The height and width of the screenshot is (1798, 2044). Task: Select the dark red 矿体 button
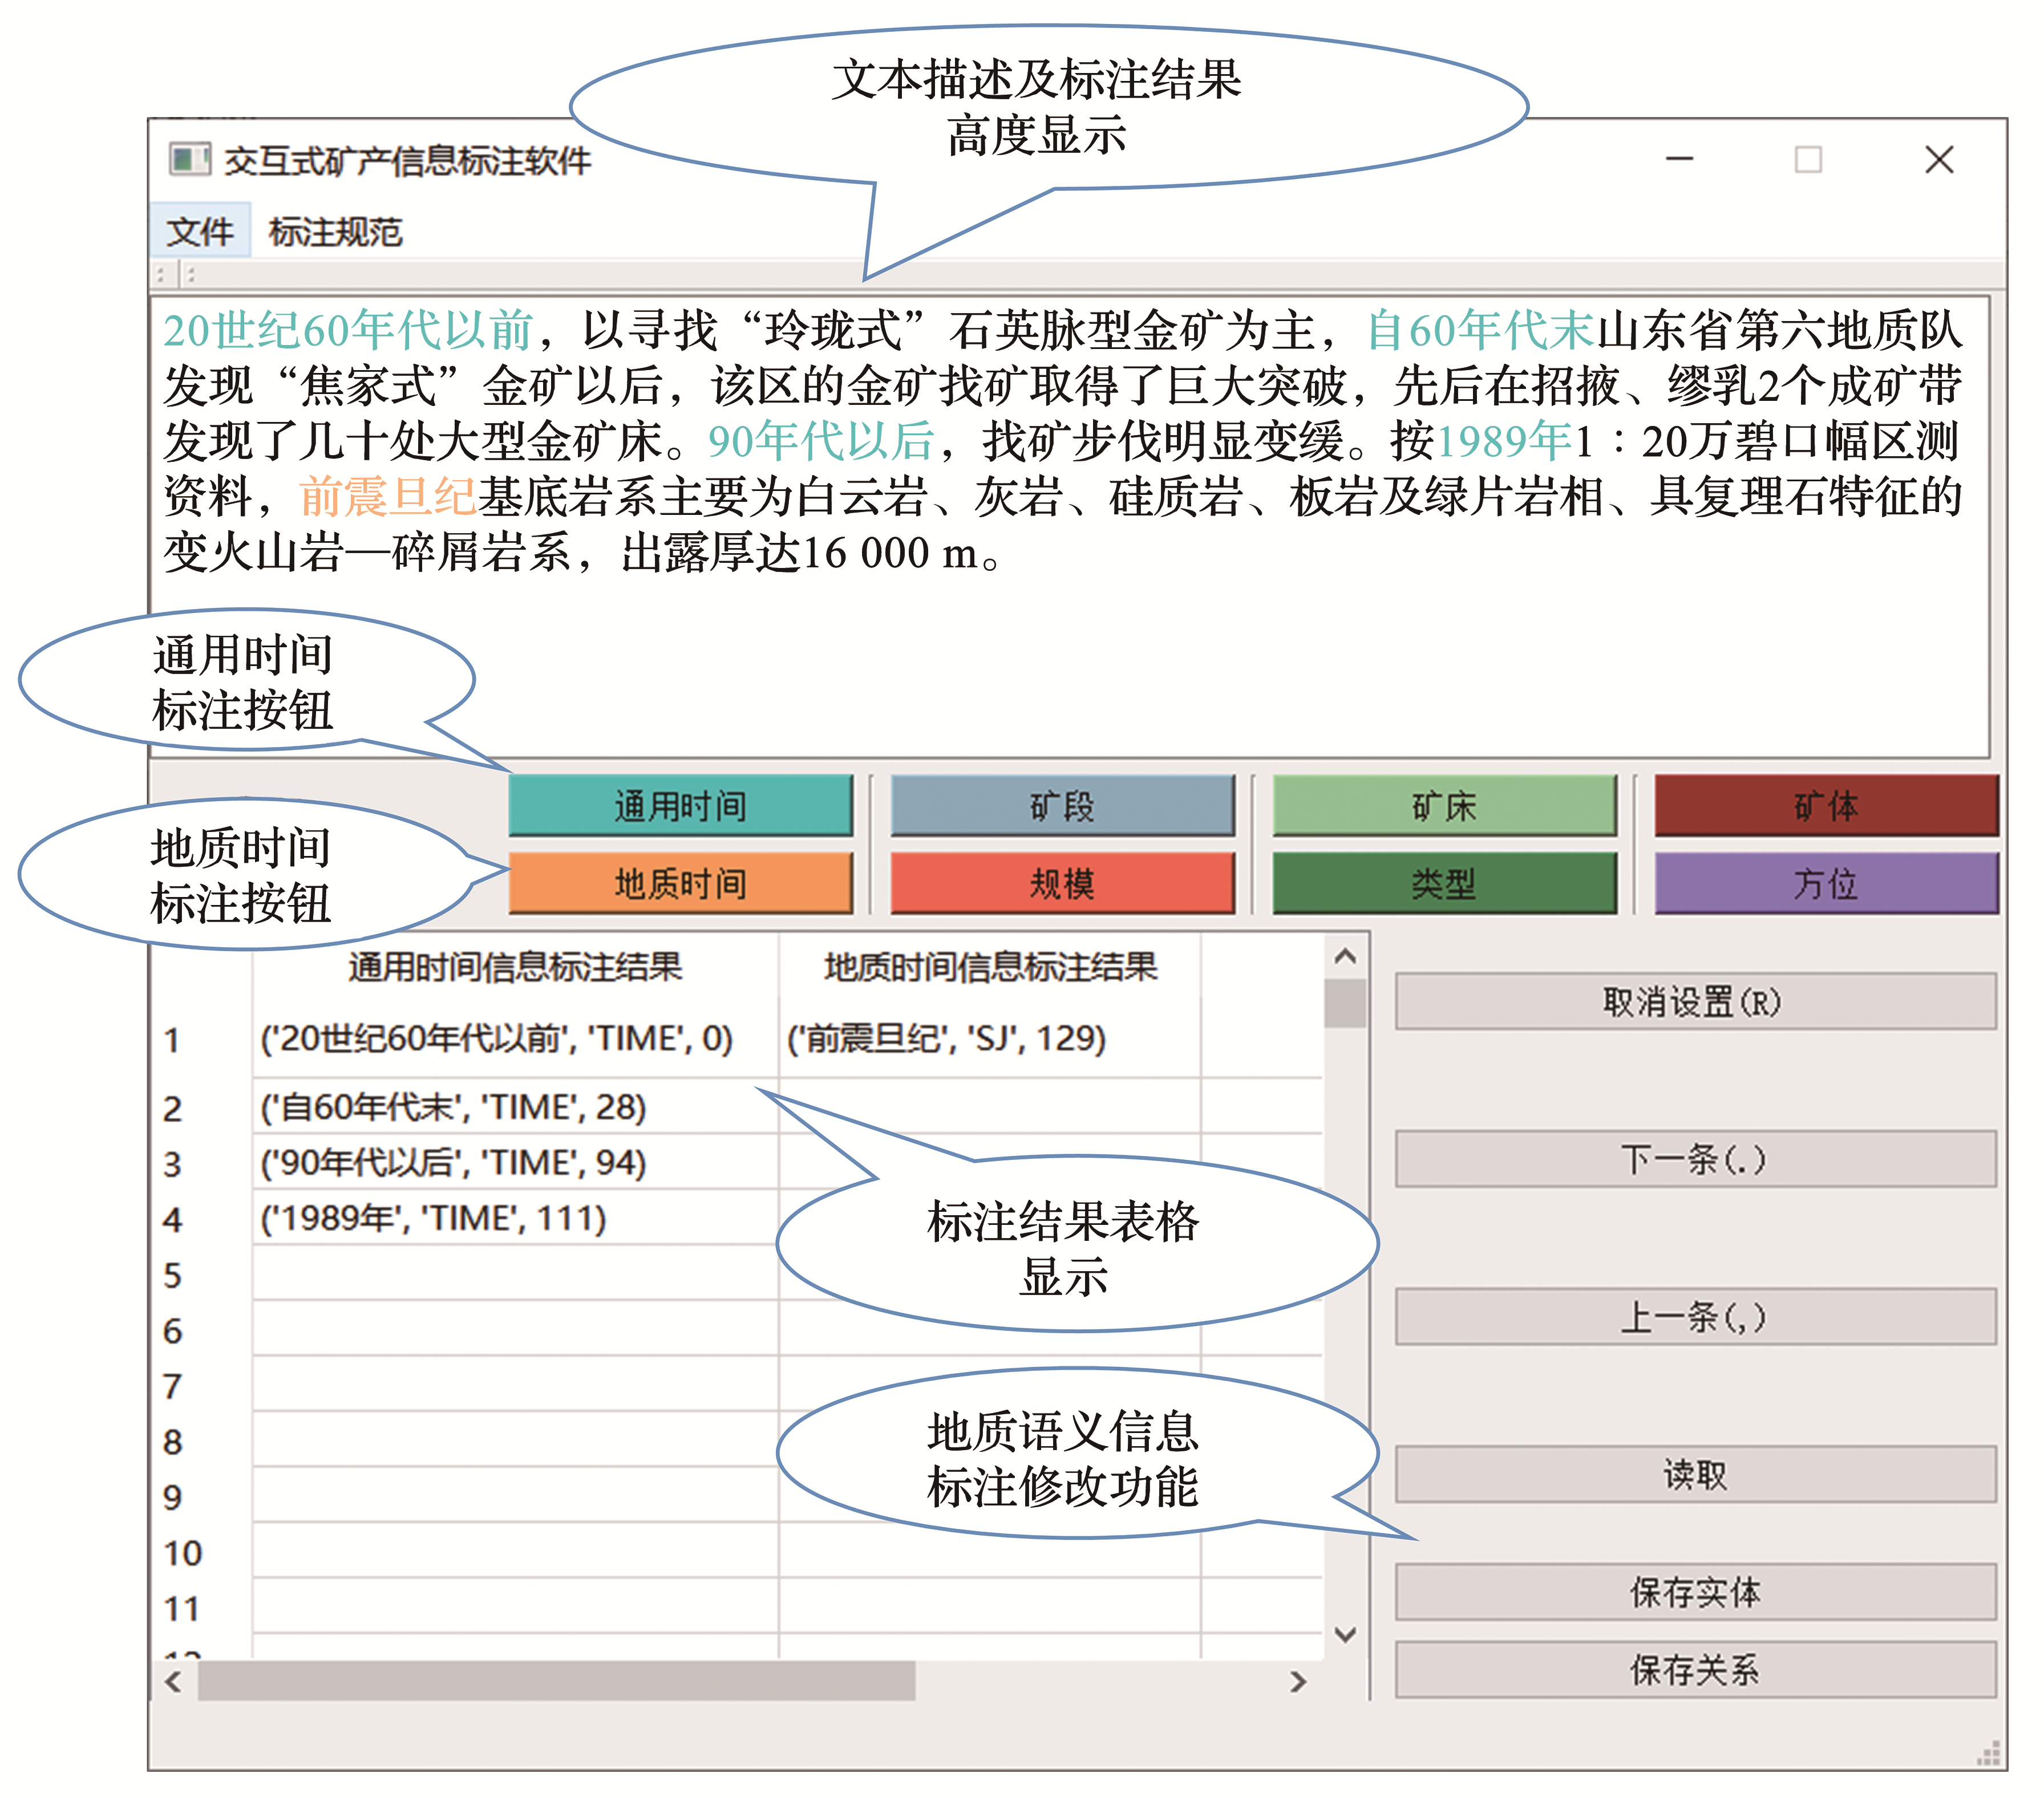(1826, 805)
